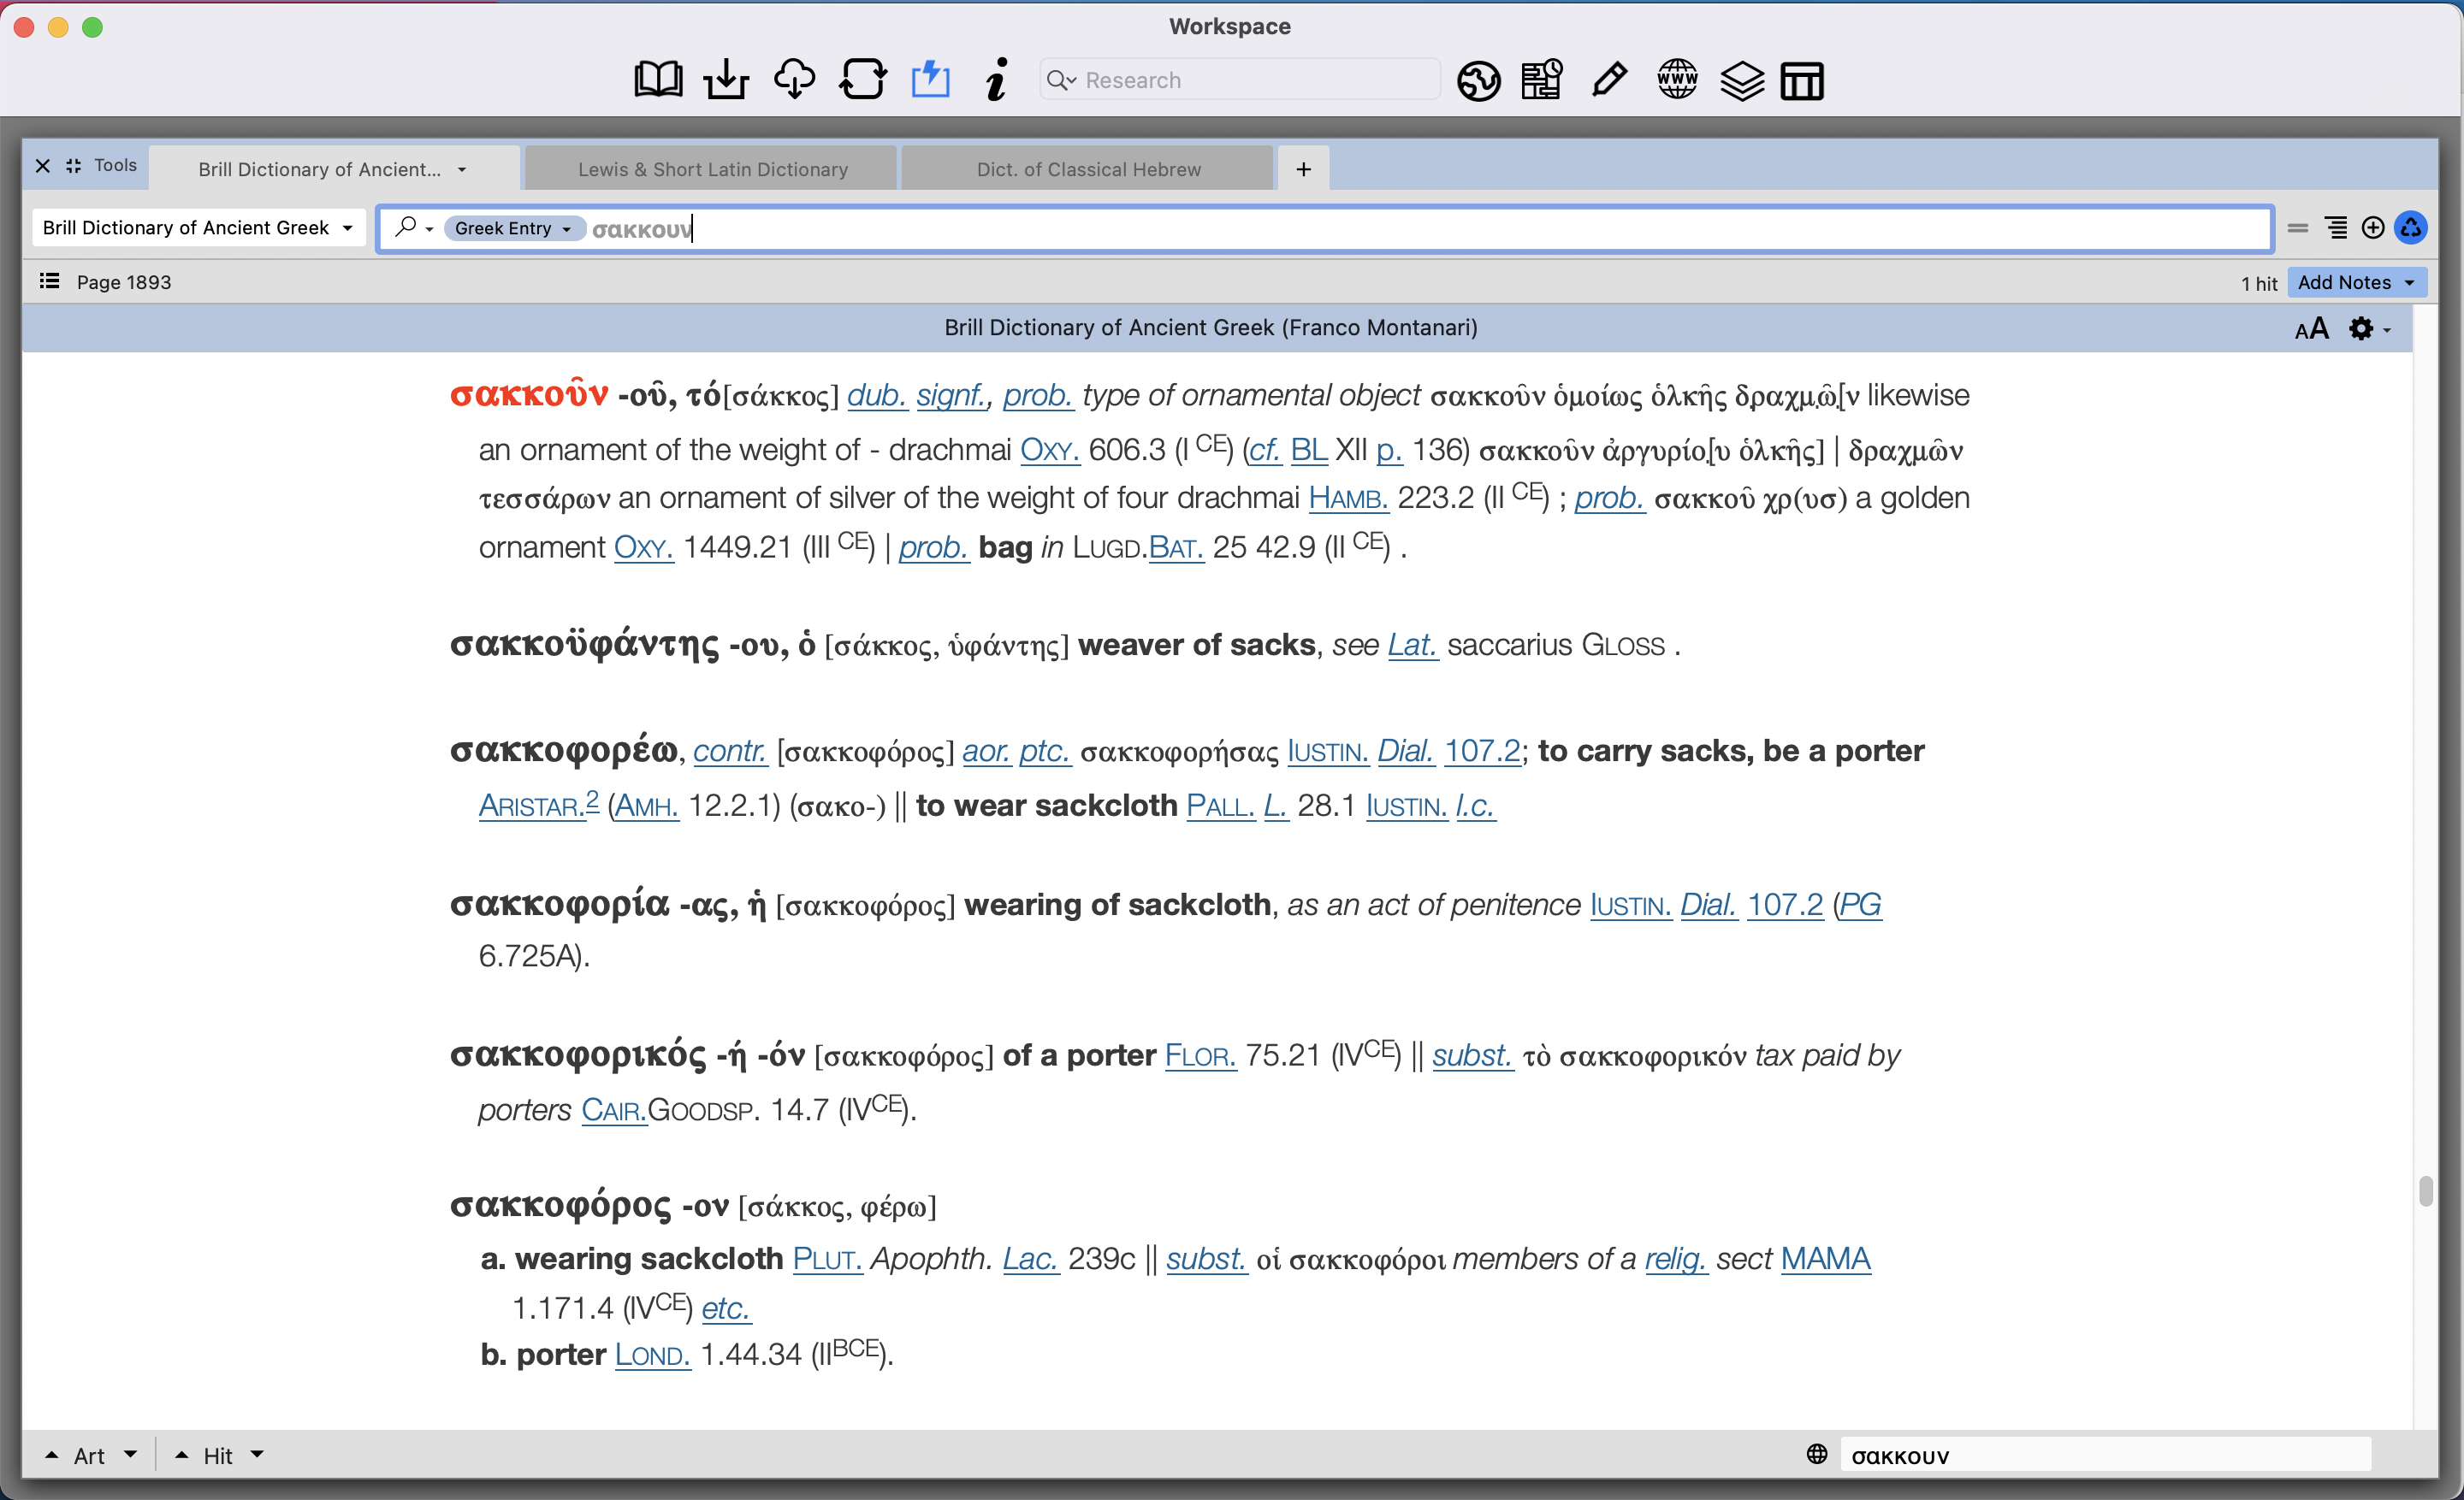Viewport: 2464px width, 1500px height.
Task: Click the parallel panes stacks icon
Action: click(1741, 80)
